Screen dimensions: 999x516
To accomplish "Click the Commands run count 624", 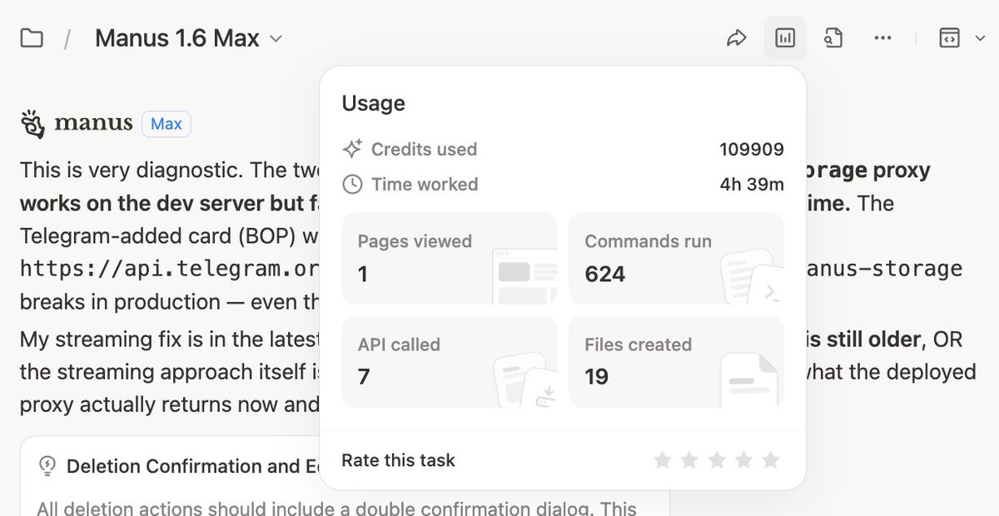I will tap(605, 274).
